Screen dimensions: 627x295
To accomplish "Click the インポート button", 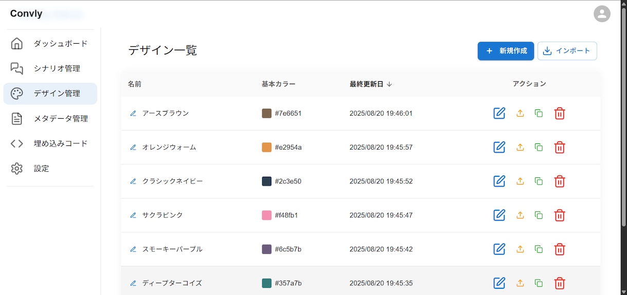I will point(567,51).
